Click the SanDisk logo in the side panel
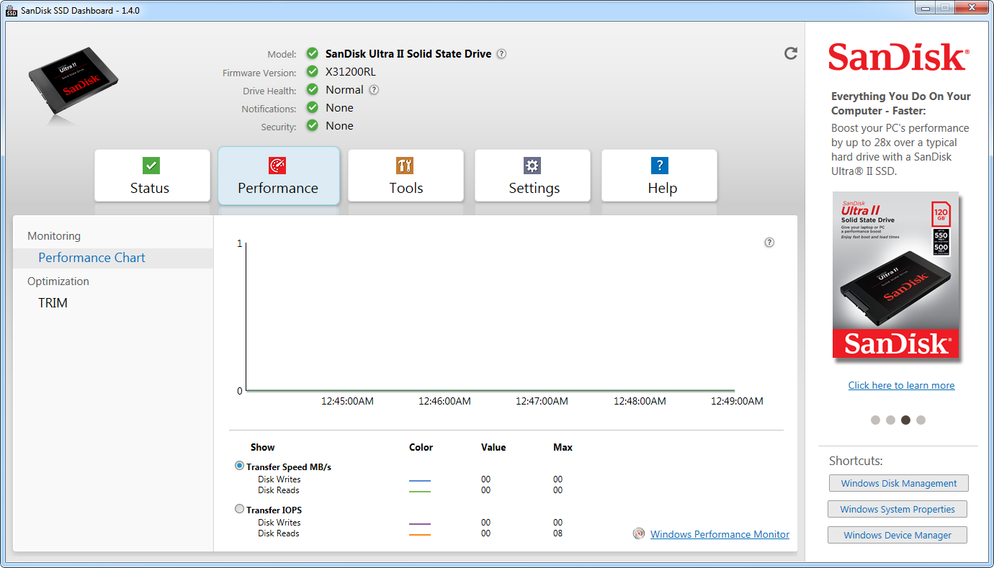 tap(897, 58)
